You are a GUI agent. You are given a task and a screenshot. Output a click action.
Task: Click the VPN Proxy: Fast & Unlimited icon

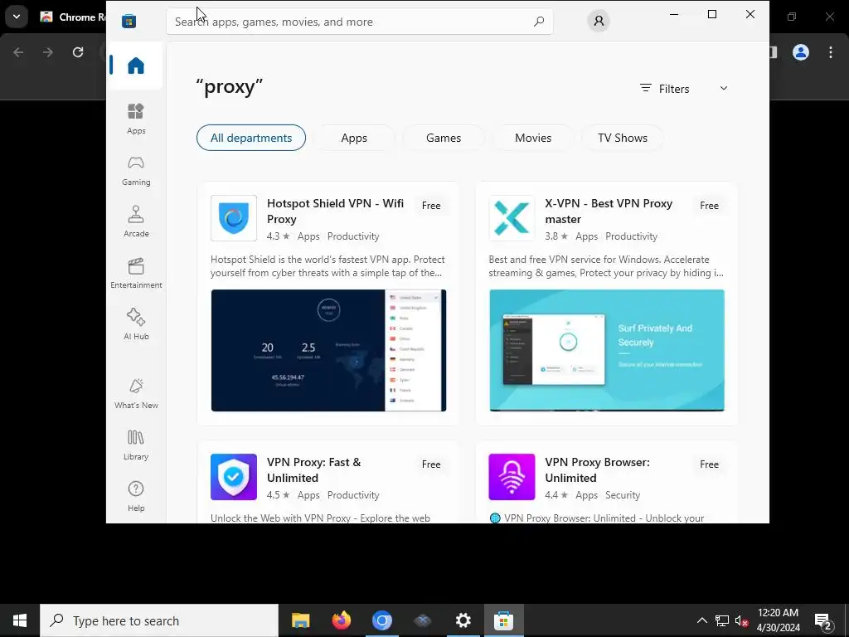[x=234, y=477]
